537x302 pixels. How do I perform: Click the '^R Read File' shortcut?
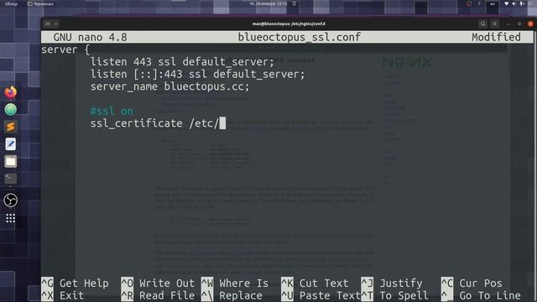pyautogui.click(x=158, y=295)
